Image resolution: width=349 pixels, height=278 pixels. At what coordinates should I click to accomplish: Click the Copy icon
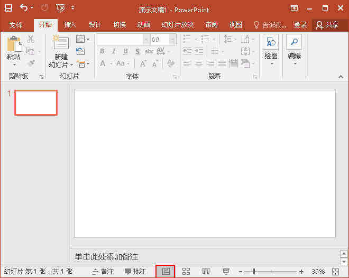click(x=31, y=51)
